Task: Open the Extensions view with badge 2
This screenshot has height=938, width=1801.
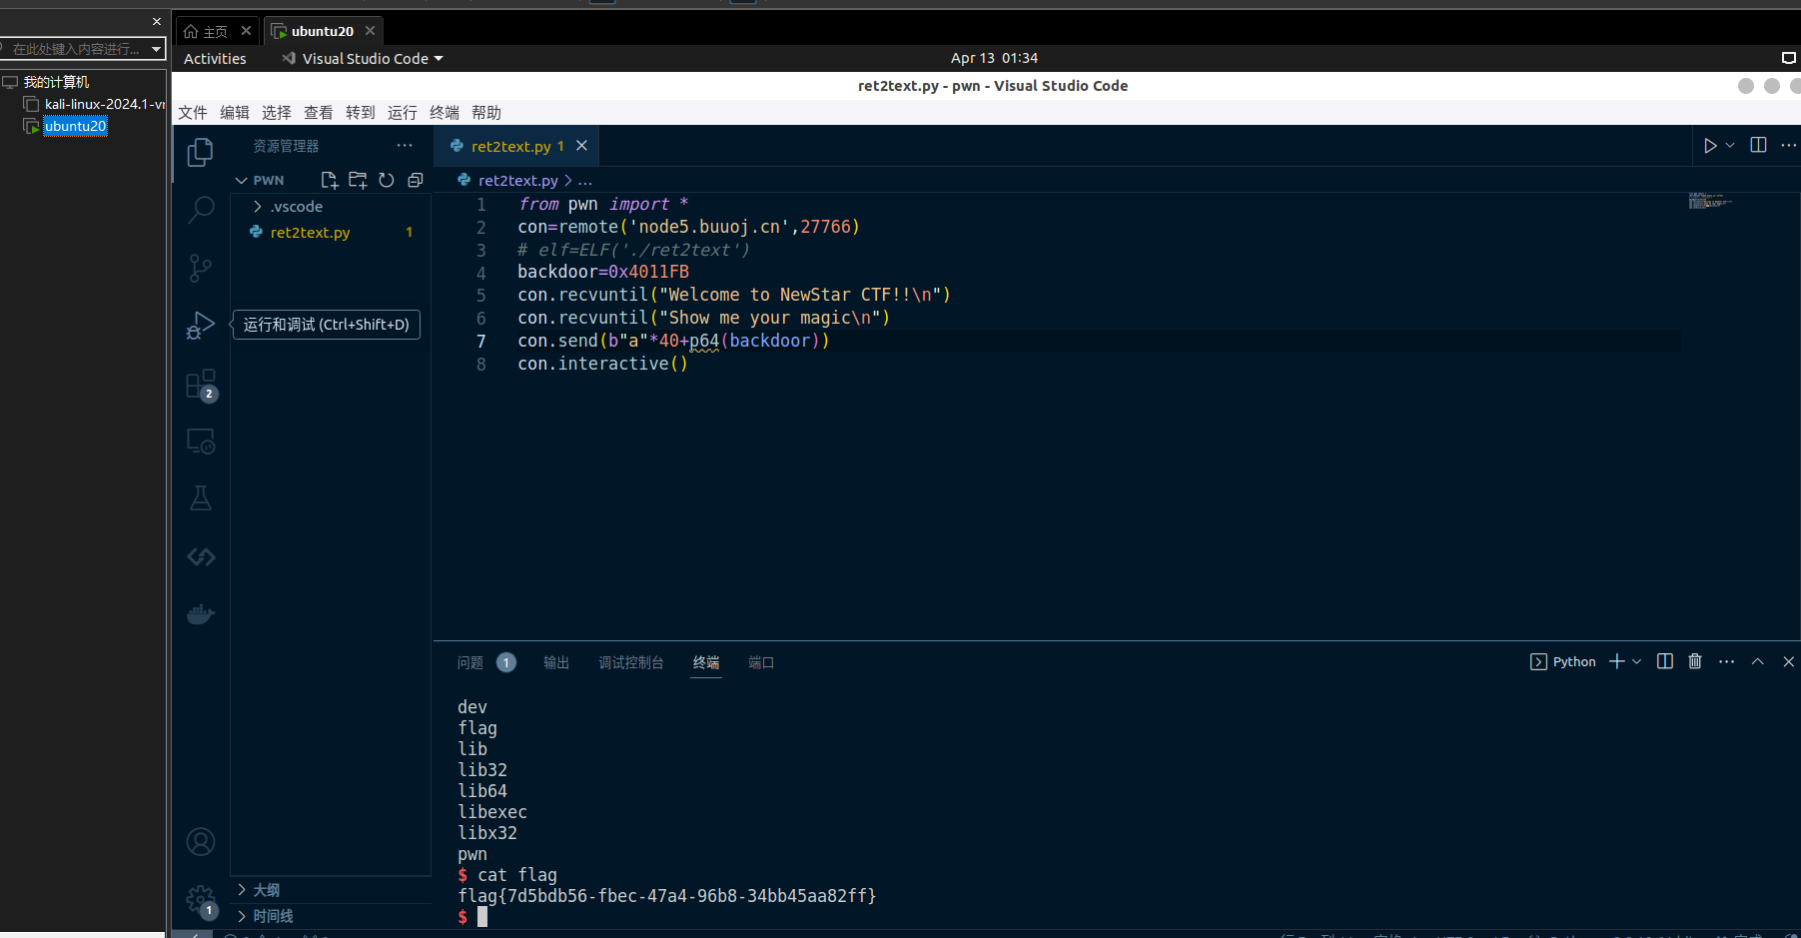Action: [x=201, y=385]
